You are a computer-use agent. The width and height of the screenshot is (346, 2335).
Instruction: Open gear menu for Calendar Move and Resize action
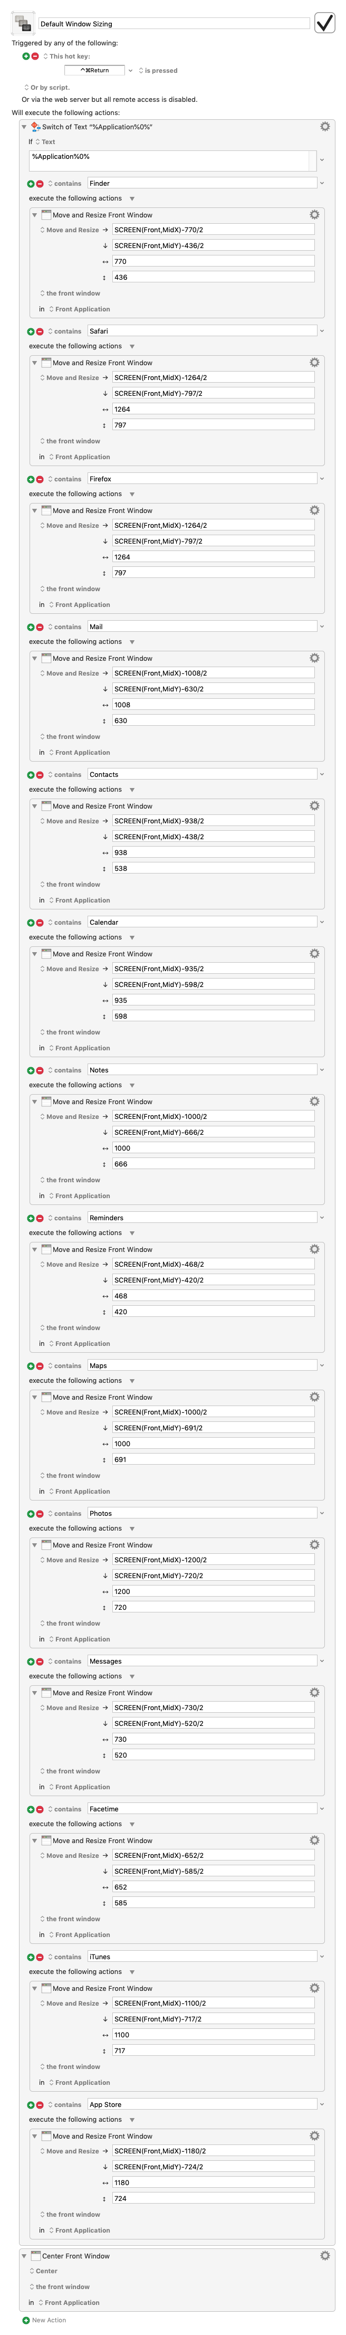pos(314,954)
